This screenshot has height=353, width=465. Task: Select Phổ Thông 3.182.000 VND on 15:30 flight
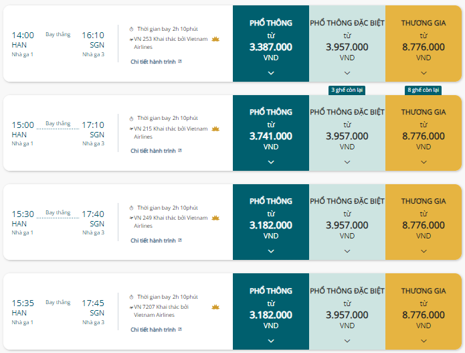[x=271, y=222]
